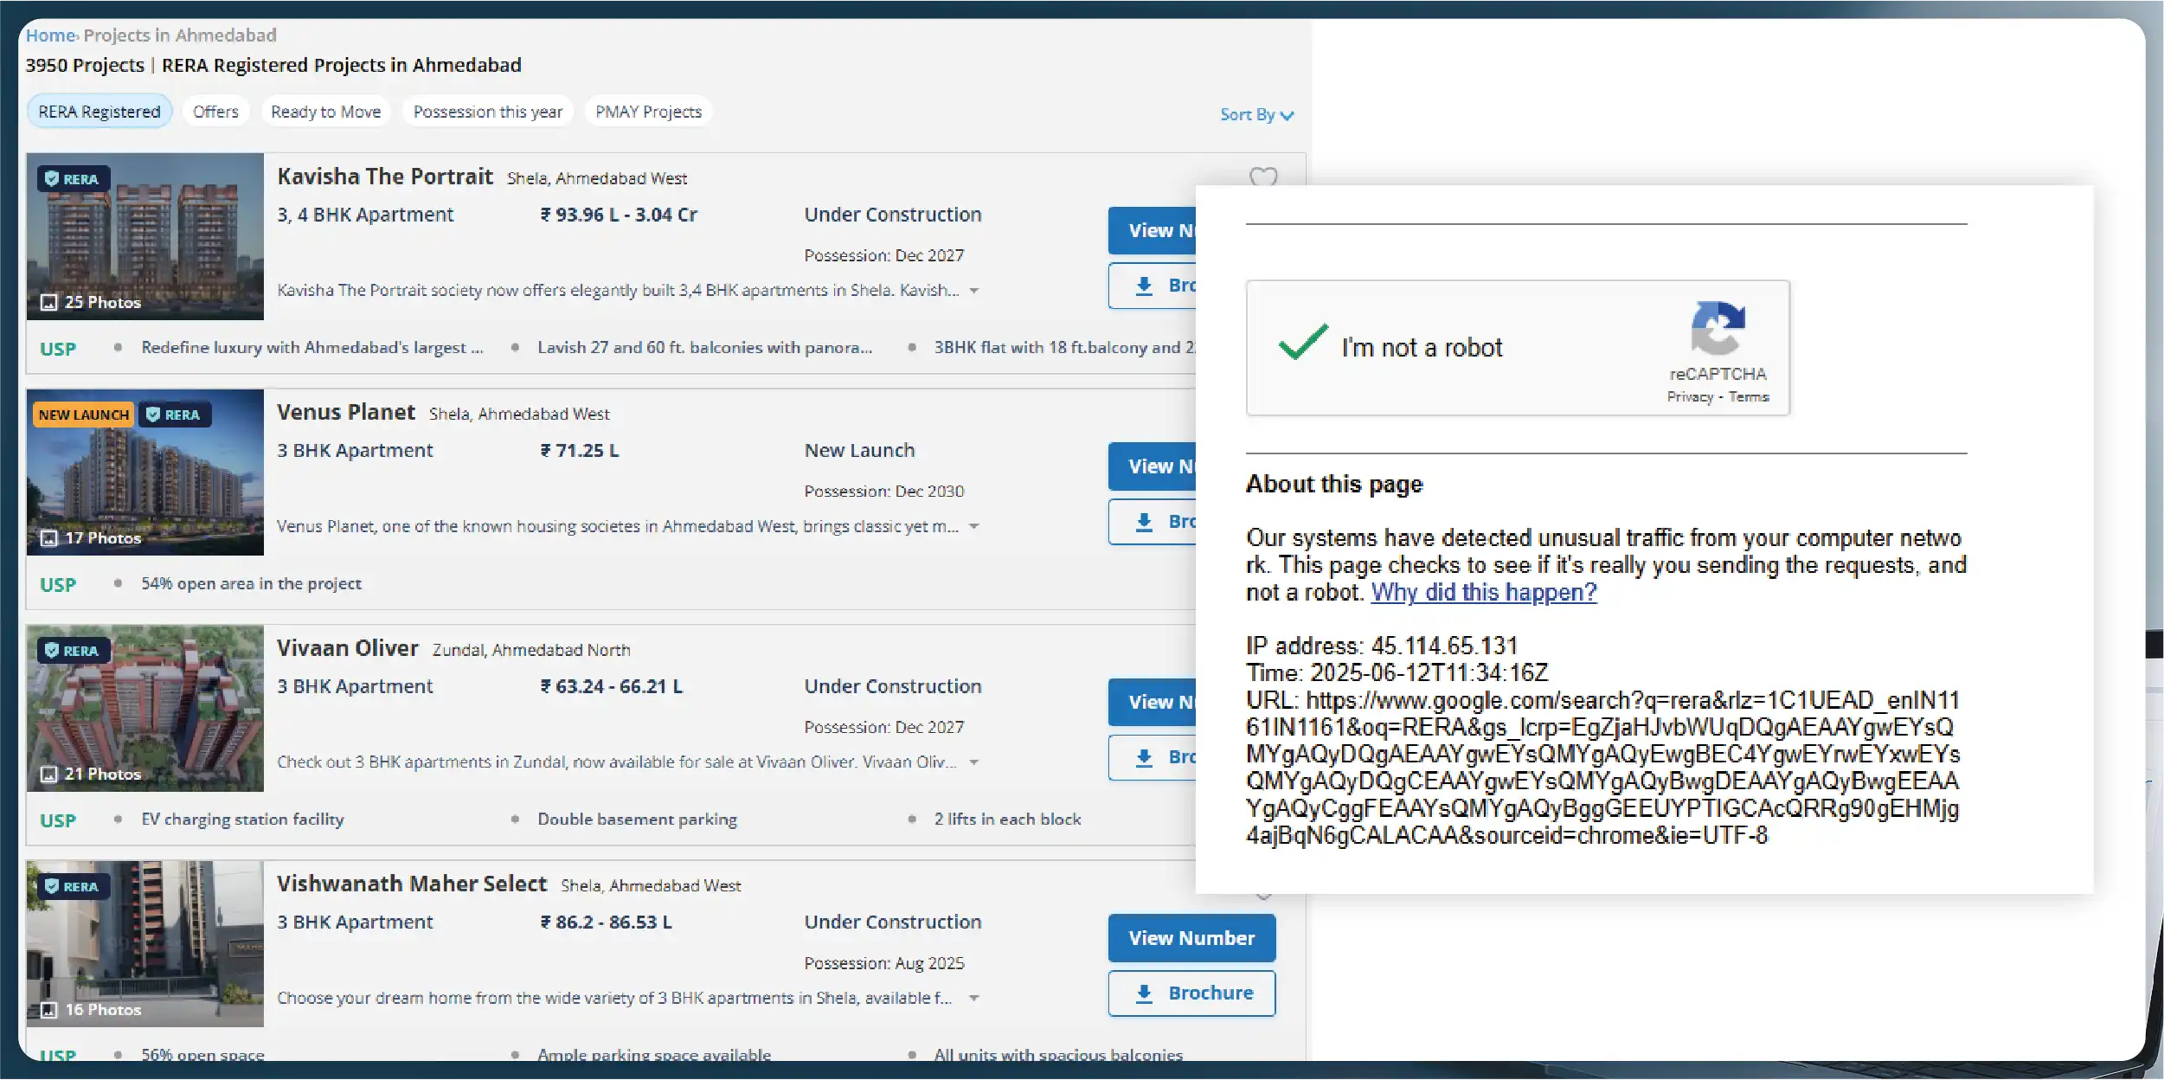Toggle the I'm not a robot checkbox
This screenshot has height=1080, width=2164.
tap(1302, 344)
